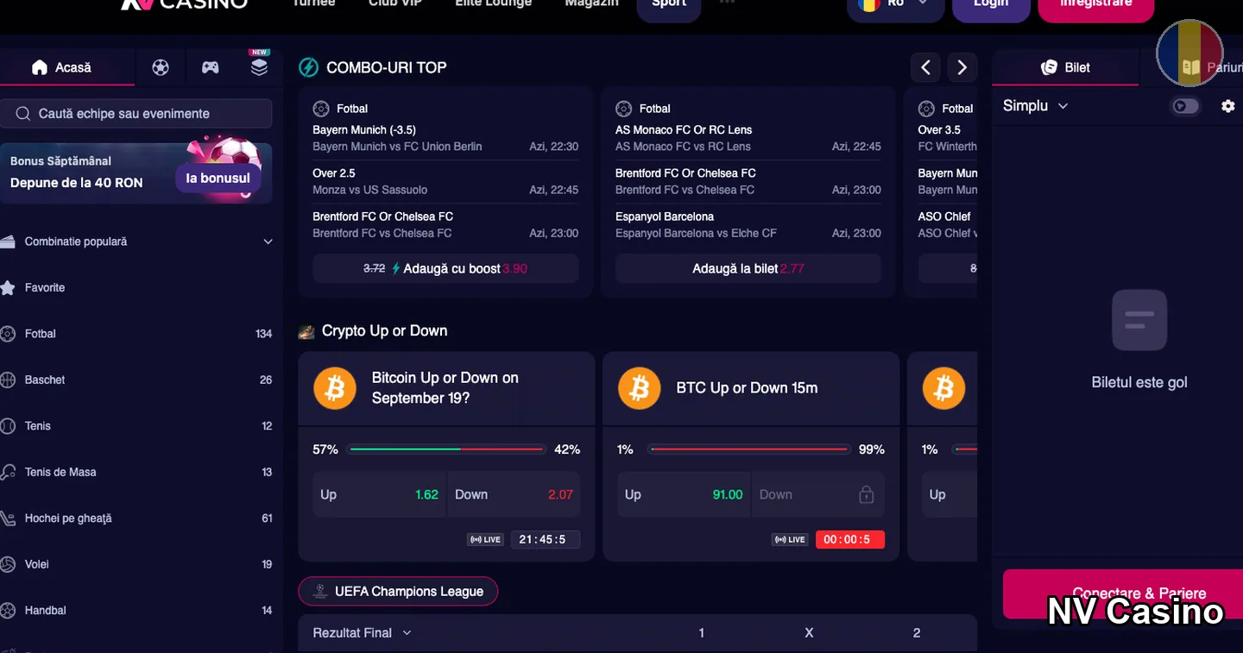Click the Combinatie populară ticket icon
Viewport: 1243px width, 653px height.
8,242
